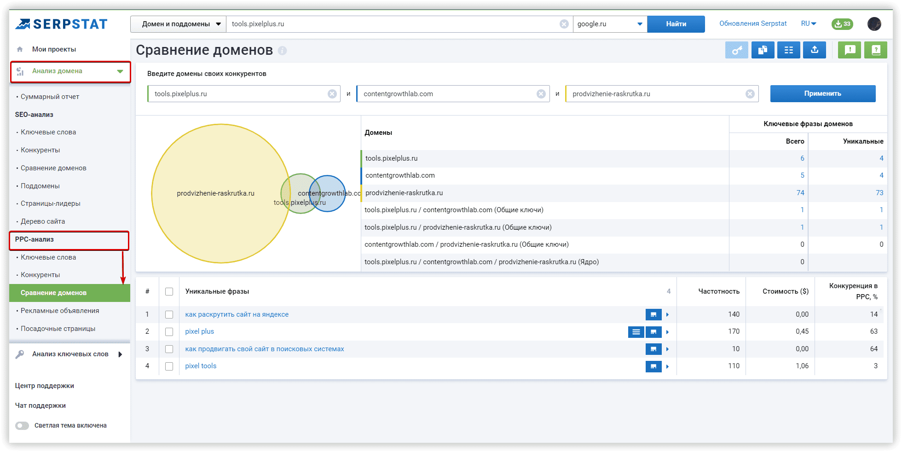Open the pixel tools keyword link
902x452 pixels.
click(x=201, y=366)
